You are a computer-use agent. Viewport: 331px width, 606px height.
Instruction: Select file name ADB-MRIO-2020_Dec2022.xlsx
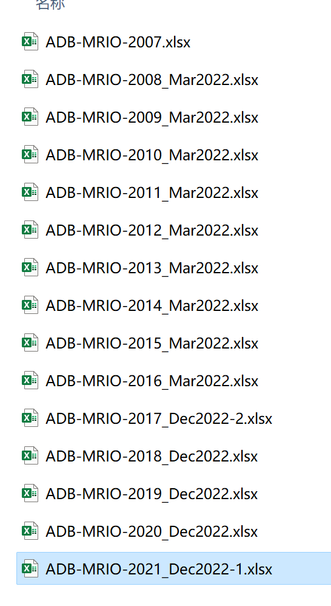[x=152, y=531]
